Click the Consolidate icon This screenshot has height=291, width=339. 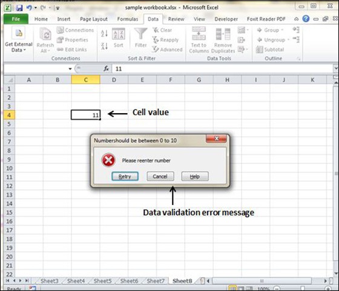point(241,40)
